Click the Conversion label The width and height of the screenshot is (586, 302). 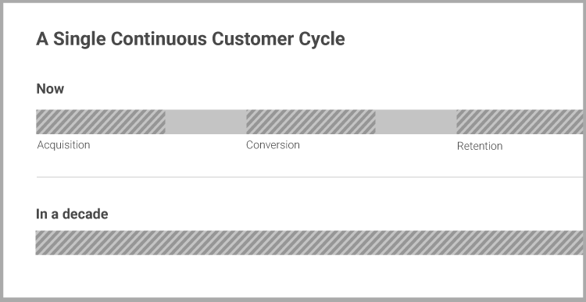pyautogui.click(x=273, y=145)
